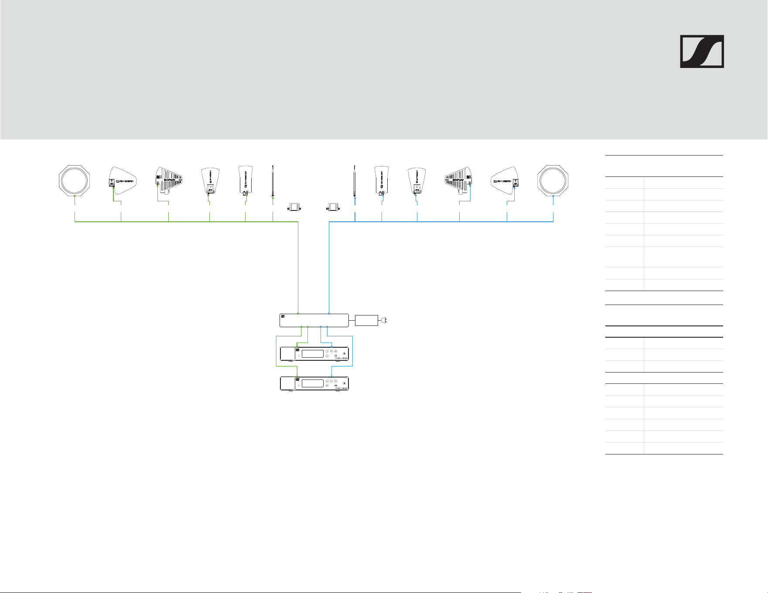Screen dimensions: 768x593
Task: Click the round power button on the lower receiver
Action: (345, 383)
